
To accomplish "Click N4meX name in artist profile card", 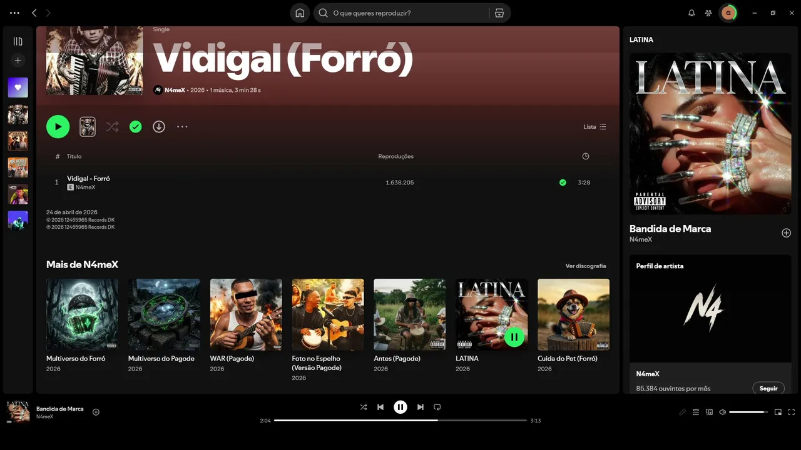I will pos(648,374).
